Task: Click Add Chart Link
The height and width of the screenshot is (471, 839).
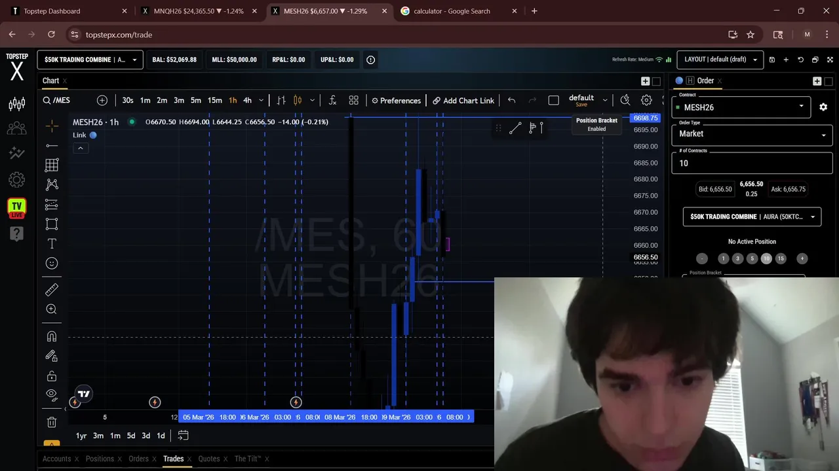Action: [x=463, y=100]
